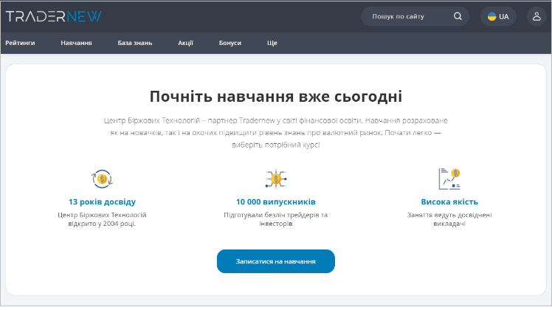
Task: Click 'Записатися на навчання' button
Action: click(x=276, y=261)
